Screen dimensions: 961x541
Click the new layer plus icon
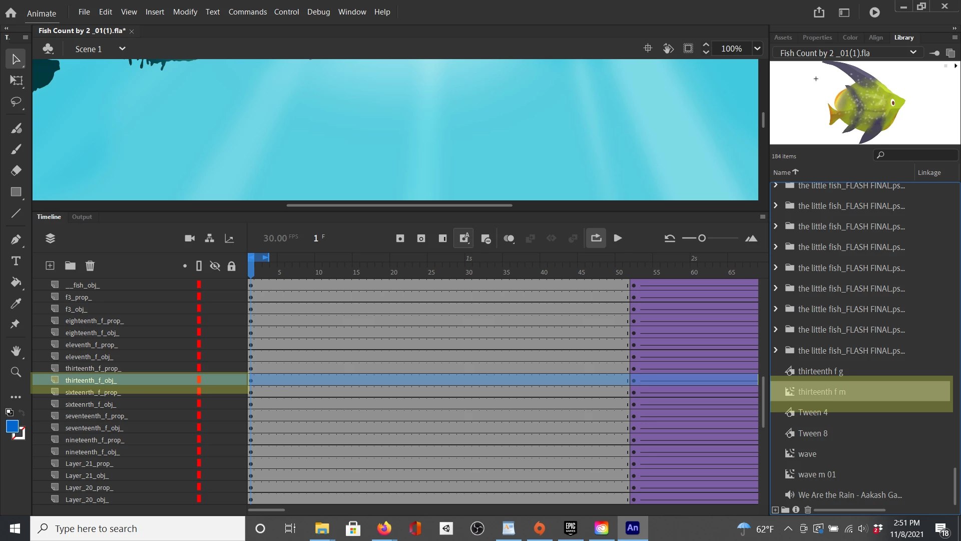50,265
